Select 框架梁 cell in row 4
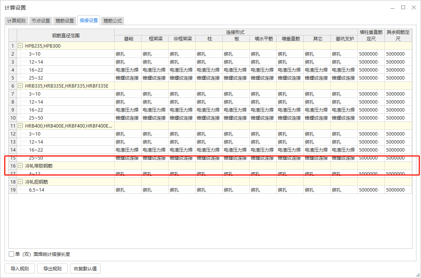The width and height of the screenshot is (421, 278). (x=155, y=70)
